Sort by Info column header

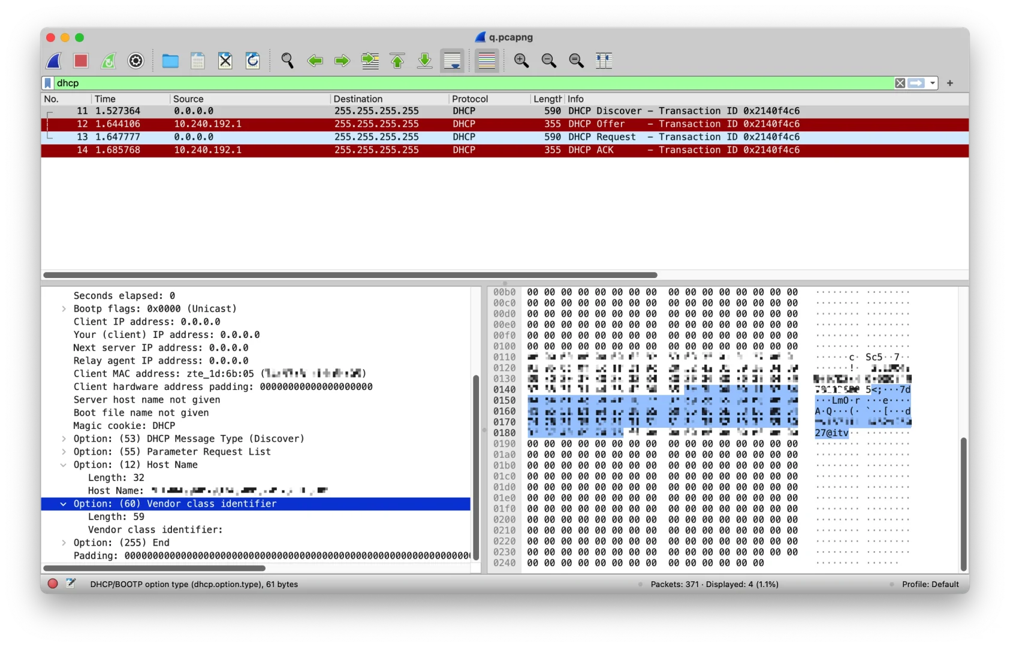pos(766,99)
